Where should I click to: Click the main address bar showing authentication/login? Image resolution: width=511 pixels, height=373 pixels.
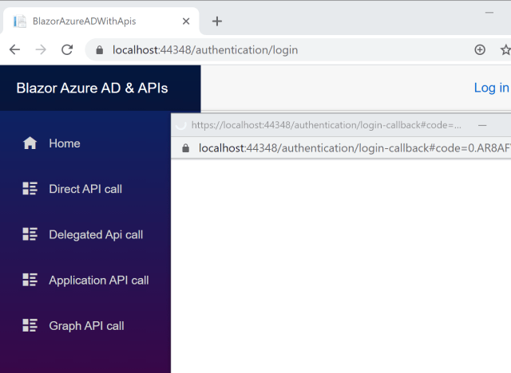pos(279,49)
